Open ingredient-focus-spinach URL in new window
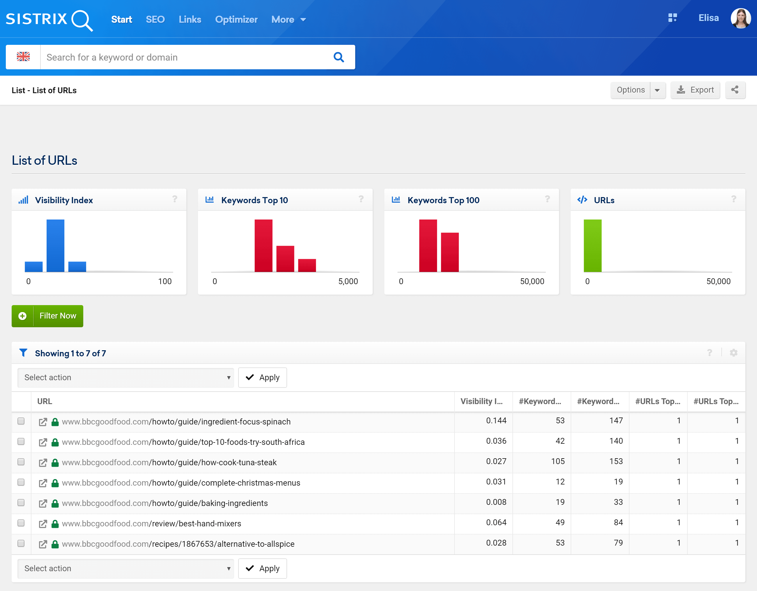 point(43,422)
